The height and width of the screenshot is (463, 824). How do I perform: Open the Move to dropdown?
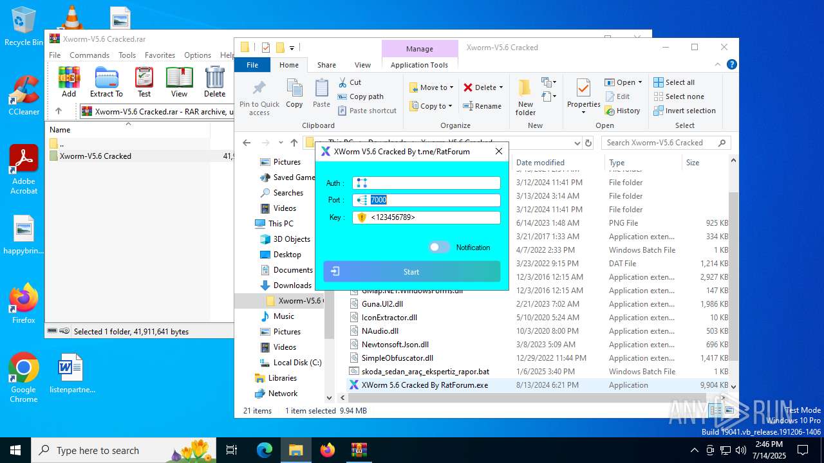coord(431,87)
